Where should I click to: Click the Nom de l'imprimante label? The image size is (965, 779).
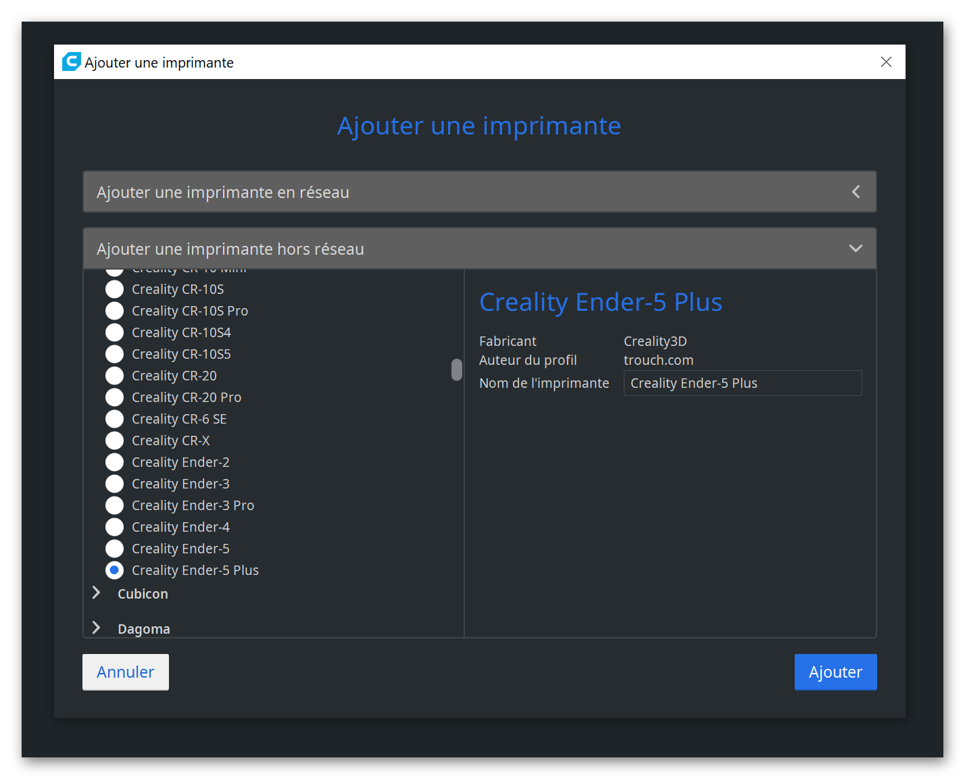544,383
